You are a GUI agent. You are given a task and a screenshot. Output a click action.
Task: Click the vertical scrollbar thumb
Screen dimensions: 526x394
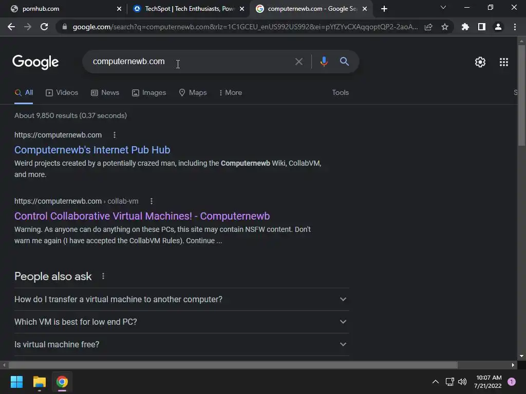tap(521, 95)
